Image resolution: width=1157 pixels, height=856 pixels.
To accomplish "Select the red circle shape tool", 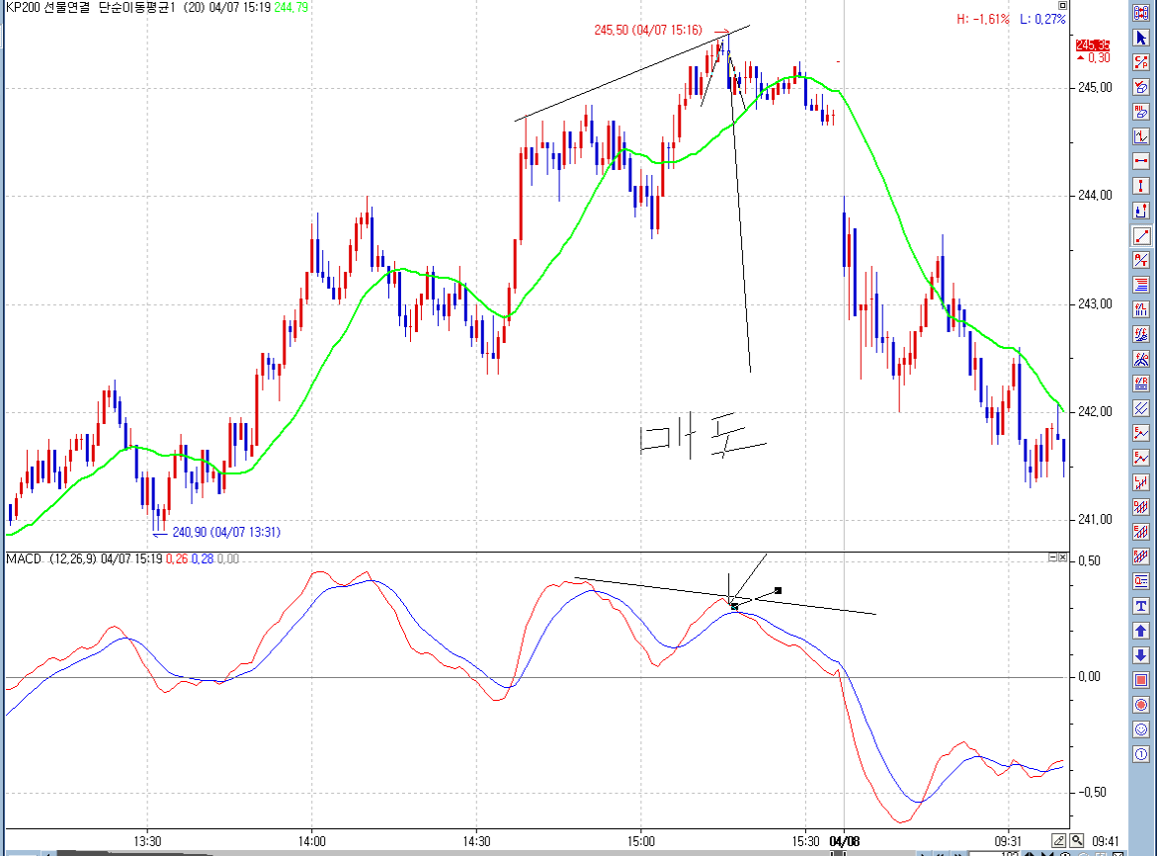I will pos(1141,705).
